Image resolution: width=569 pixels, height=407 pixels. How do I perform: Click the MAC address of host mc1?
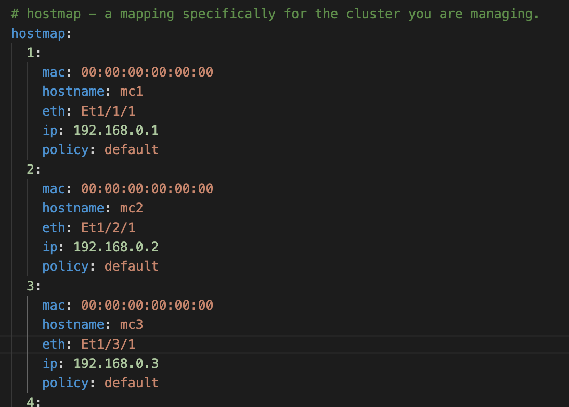147,72
